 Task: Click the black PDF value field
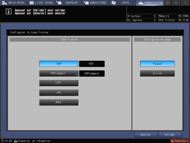pos(92,64)
